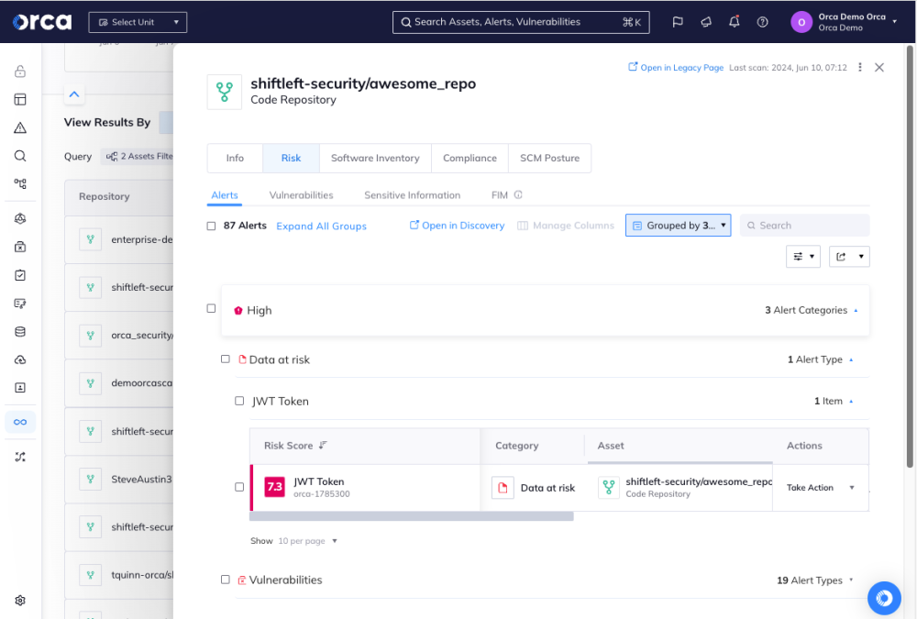This screenshot has height=619, width=917.
Task: Open the help question mark icon
Action: tap(763, 22)
